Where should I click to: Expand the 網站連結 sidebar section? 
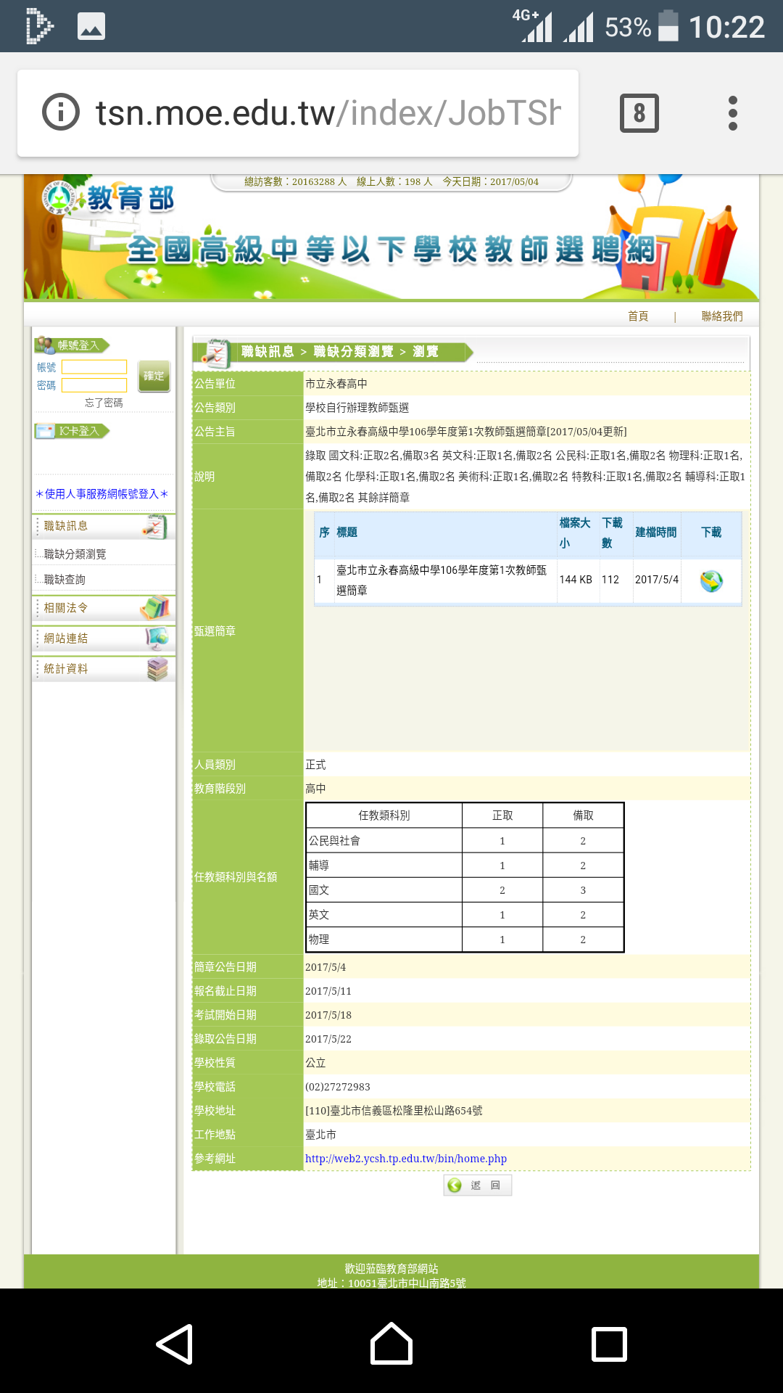pyautogui.click(x=104, y=638)
